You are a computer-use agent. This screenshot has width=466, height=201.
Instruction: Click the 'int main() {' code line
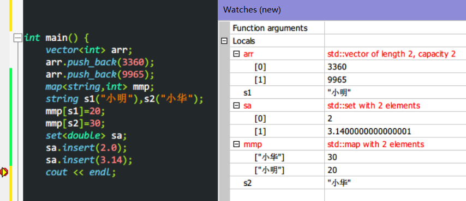[56, 38]
